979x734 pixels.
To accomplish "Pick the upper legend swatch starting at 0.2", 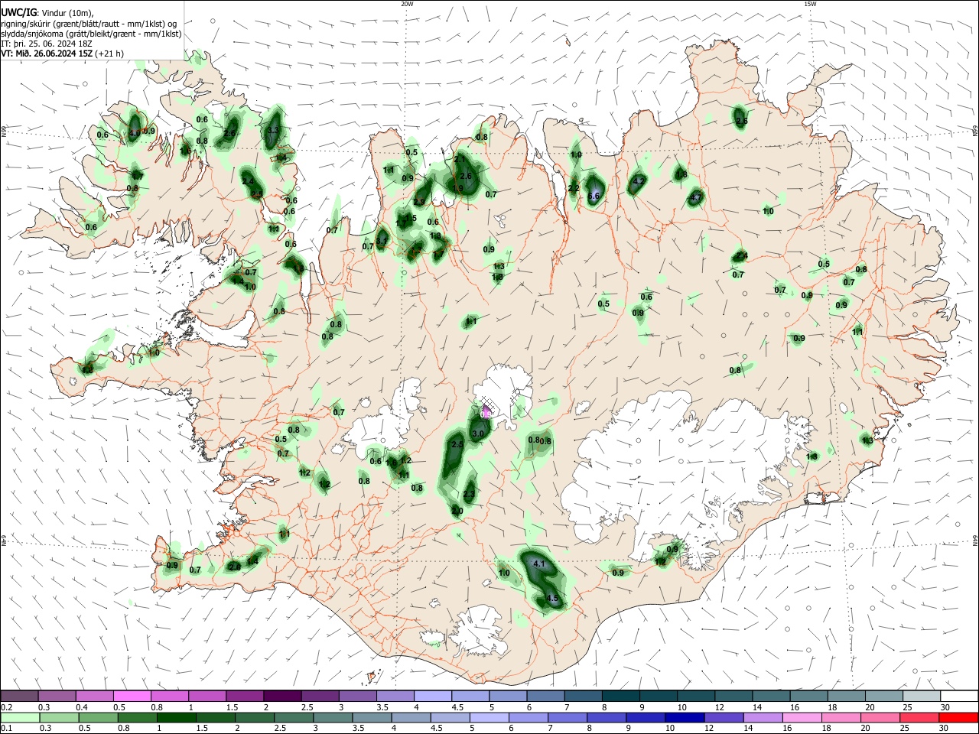I will pos(19,696).
